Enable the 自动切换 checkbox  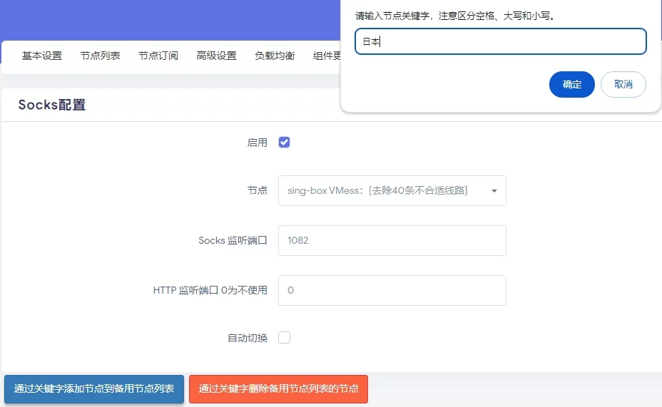point(284,338)
